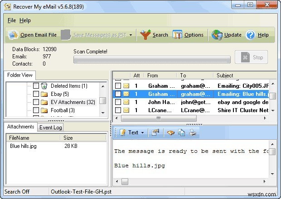Sort emails by From column header

pyautogui.click(x=160, y=76)
